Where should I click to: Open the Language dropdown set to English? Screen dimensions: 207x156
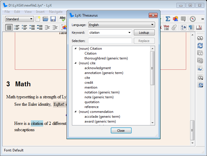[x=121, y=25]
